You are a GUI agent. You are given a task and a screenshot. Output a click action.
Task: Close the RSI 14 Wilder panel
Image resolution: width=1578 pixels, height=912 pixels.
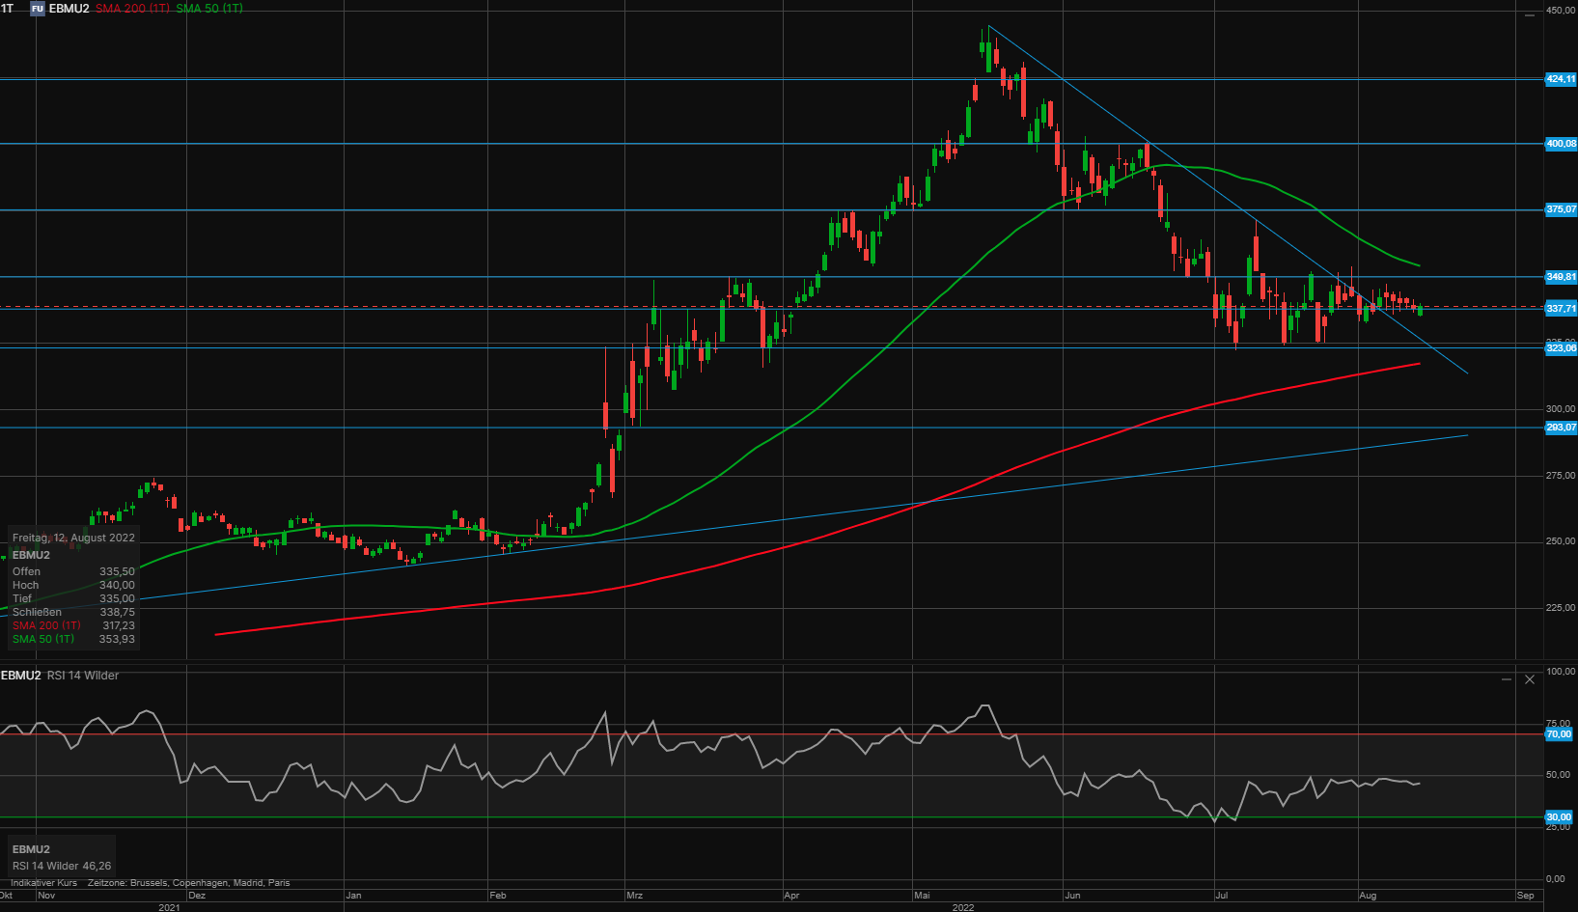point(1530,679)
